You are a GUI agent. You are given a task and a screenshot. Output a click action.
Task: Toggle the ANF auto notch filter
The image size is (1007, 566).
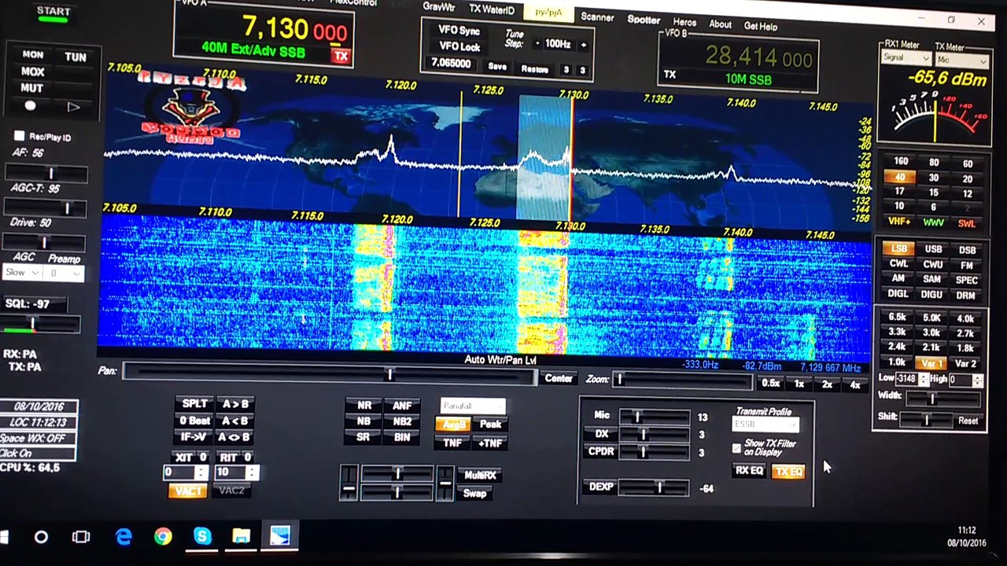click(x=402, y=406)
